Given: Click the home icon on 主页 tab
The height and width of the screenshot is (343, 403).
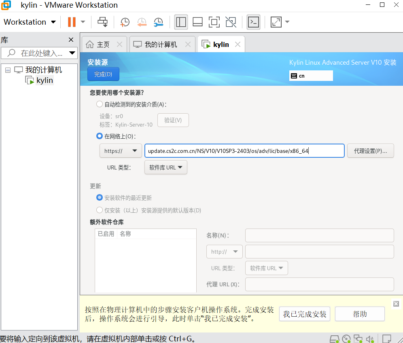Looking at the screenshot, I should pos(90,44).
